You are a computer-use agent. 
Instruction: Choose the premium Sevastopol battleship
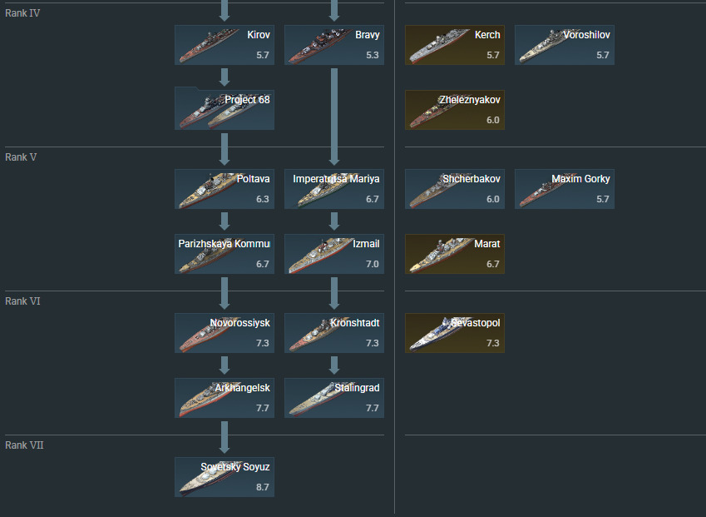tap(455, 333)
